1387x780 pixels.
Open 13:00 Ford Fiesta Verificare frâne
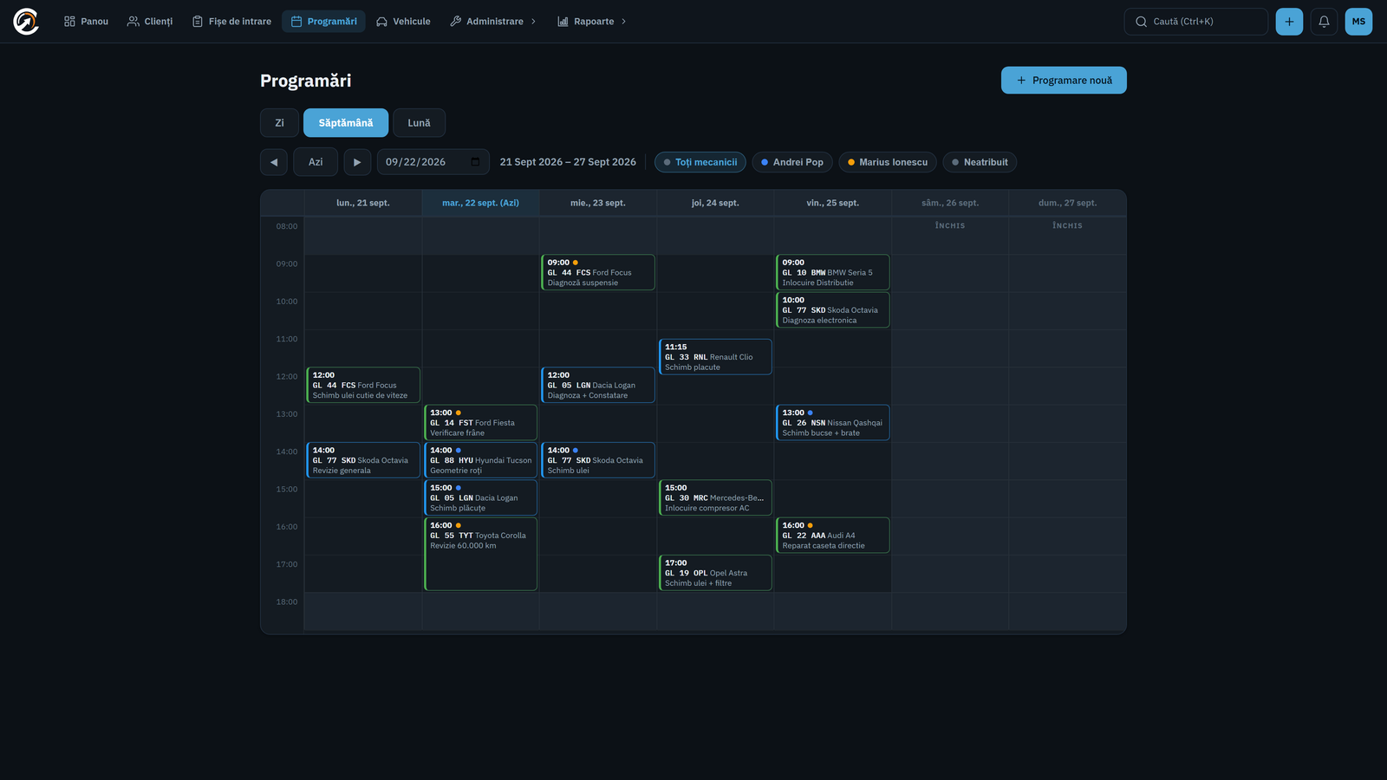coord(480,423)
